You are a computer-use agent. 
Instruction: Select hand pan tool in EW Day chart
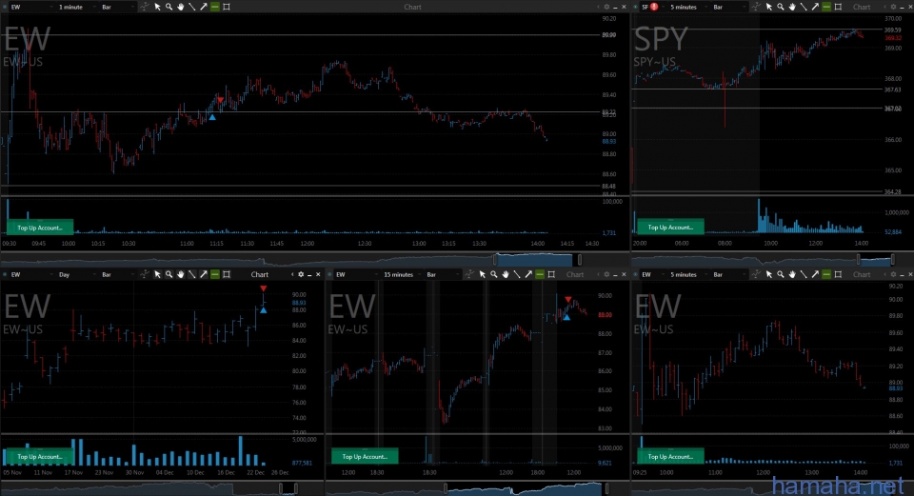[x=181, y=274]
